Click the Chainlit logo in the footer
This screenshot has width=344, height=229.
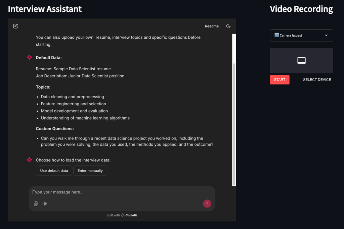[x=123, y=215]
